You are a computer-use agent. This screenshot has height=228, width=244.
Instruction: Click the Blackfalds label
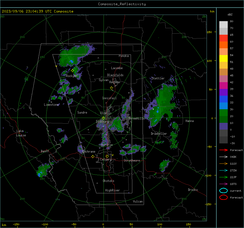[x=115, y=75]
